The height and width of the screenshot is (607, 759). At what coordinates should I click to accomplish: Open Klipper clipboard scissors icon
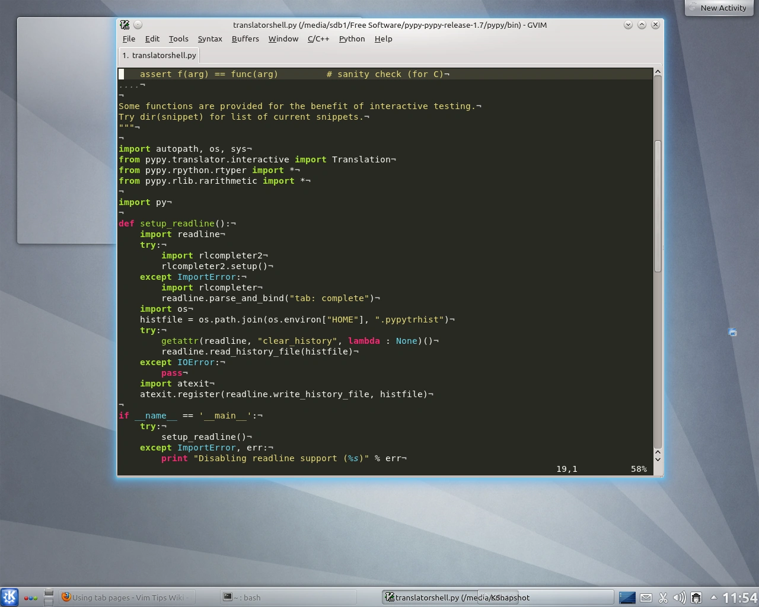click(663, 598)
